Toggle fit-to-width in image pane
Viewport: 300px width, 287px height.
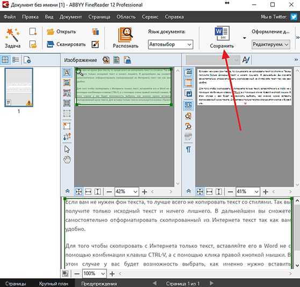pyautogui.click(x=88, y=192)
